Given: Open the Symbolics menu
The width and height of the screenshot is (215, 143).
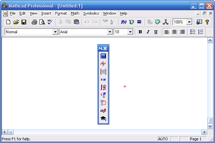Looking at the screenshot, I should 91,13.
